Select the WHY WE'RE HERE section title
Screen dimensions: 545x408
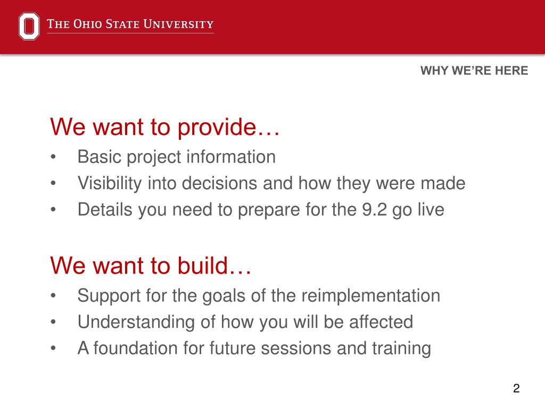coord(474,71)
